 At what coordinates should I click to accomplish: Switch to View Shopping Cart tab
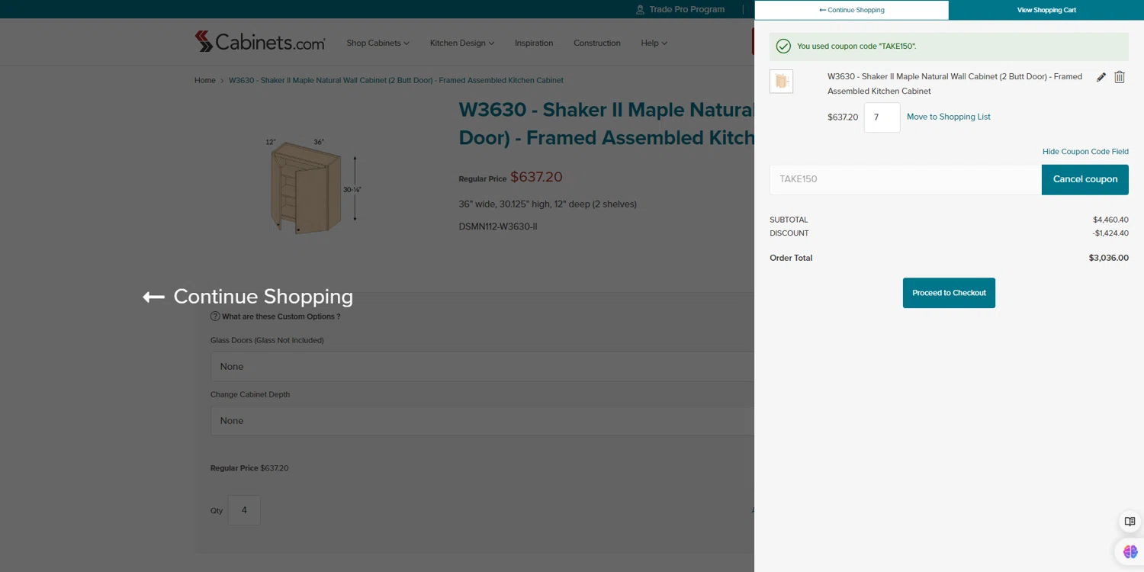tap(1046, 10)
